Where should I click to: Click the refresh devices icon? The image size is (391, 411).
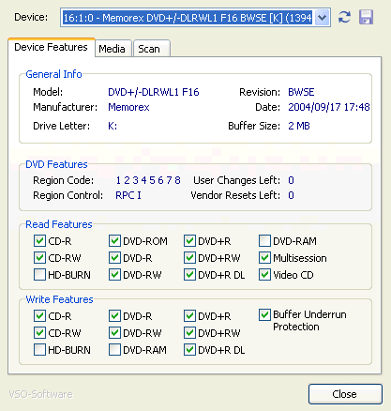coord(344,17)
